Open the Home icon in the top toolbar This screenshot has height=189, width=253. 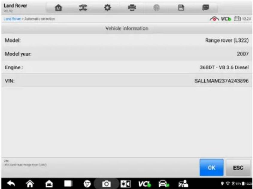click(x=58, y=7)
